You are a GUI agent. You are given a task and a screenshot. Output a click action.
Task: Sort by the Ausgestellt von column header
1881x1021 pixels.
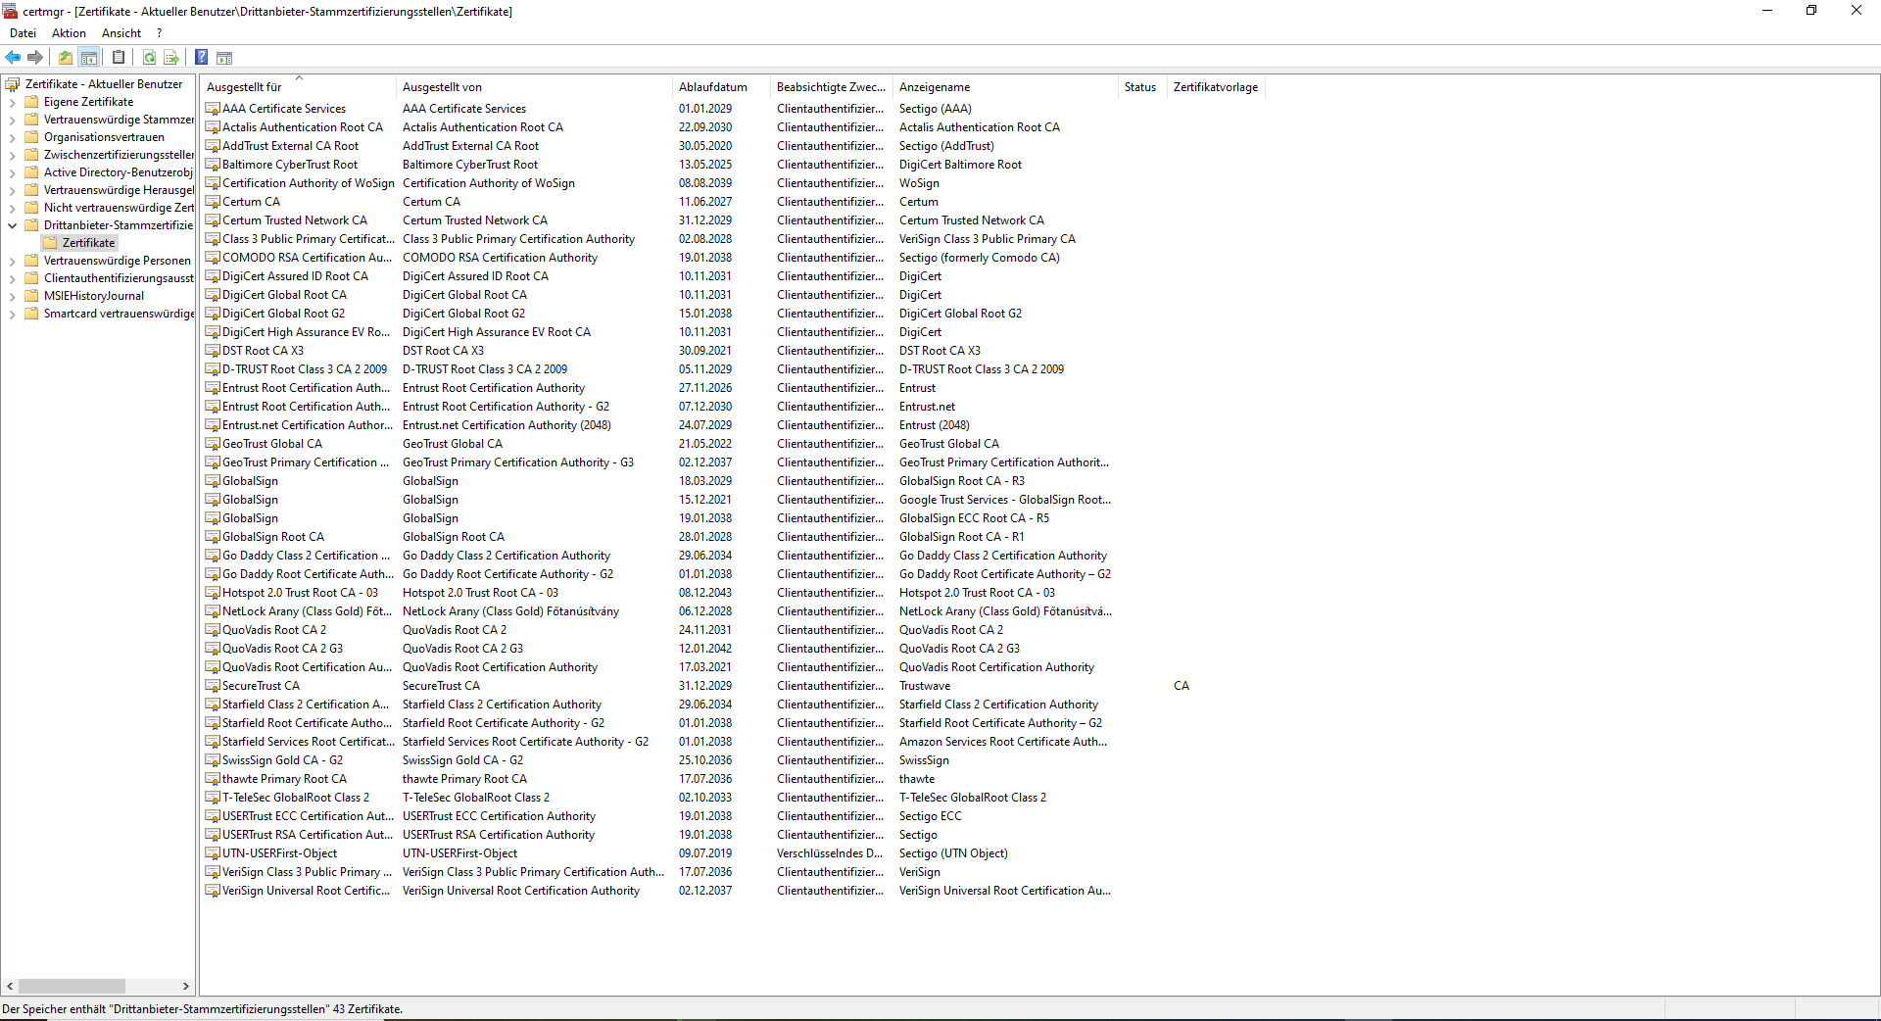pyautogui.click(x=534, y=87)
